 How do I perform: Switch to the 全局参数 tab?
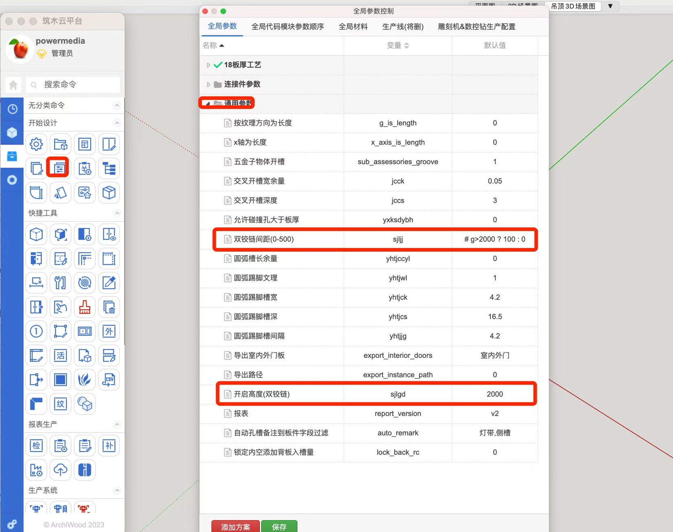click(222, 26)
